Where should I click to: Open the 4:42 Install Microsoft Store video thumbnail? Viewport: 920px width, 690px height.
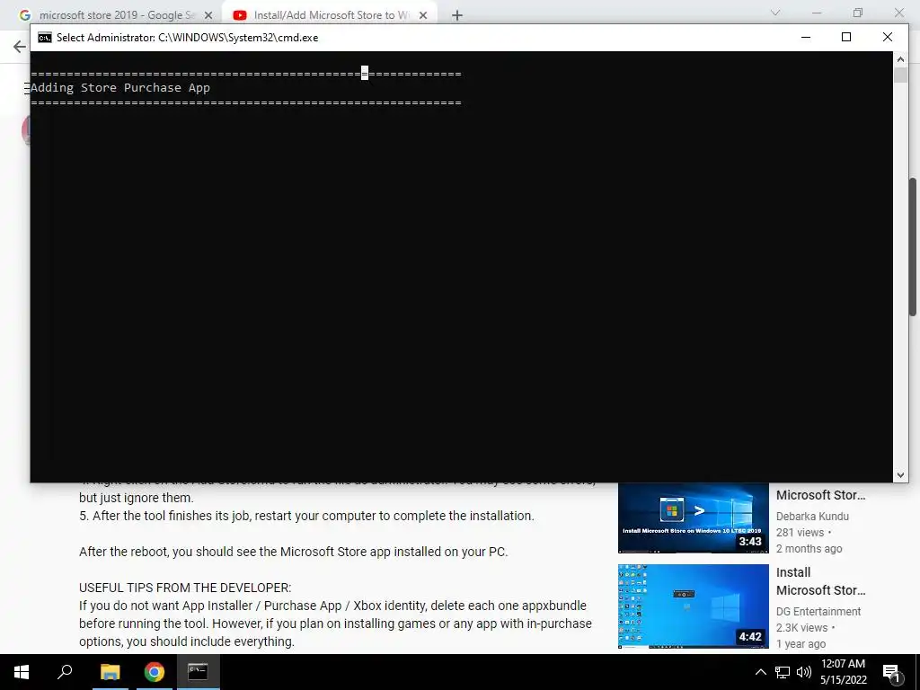693,606
